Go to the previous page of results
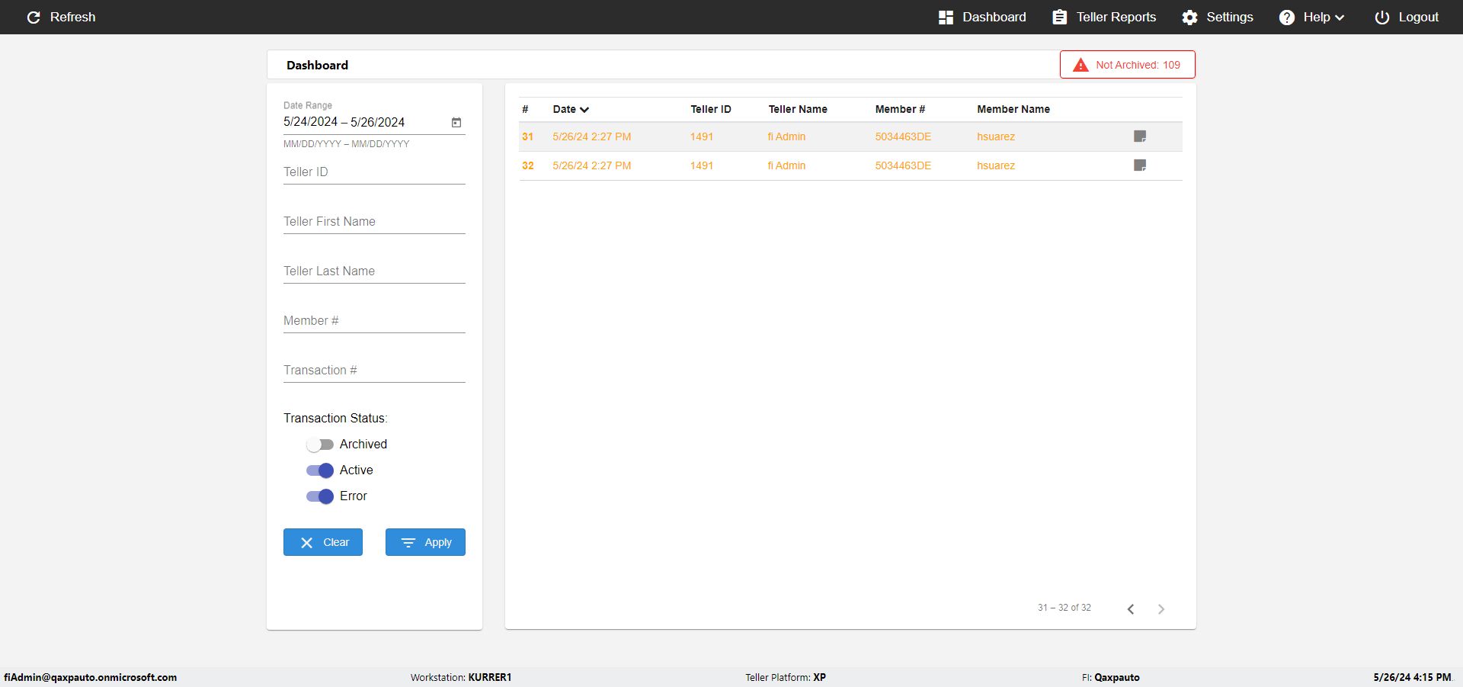The width and height of the screenshot is (1463, 687). 1131,608
